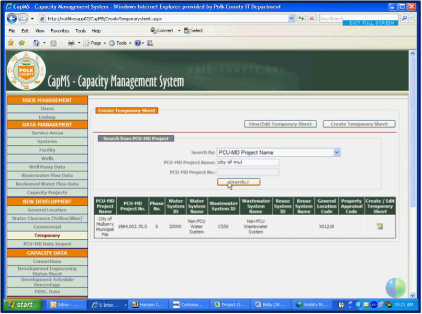Click the Live Search magnifier icon
The height and width of the screenshot is (314, 422).
405,18
